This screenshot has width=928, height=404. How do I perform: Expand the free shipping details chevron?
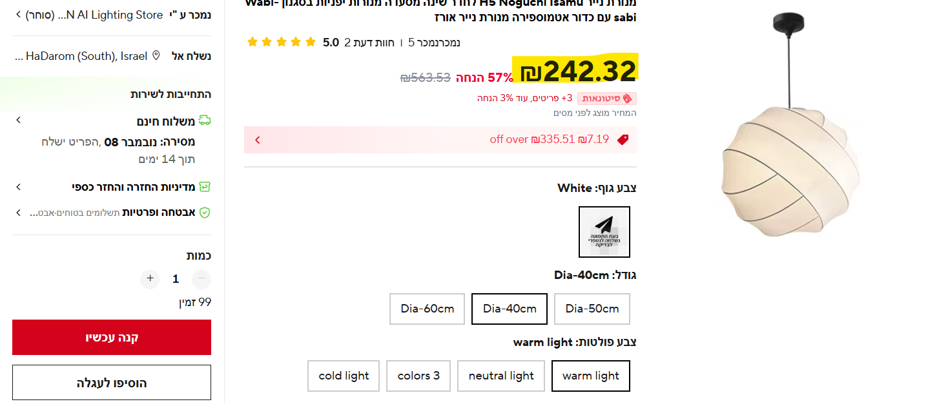pyautogui.click(x=18, y=120)
